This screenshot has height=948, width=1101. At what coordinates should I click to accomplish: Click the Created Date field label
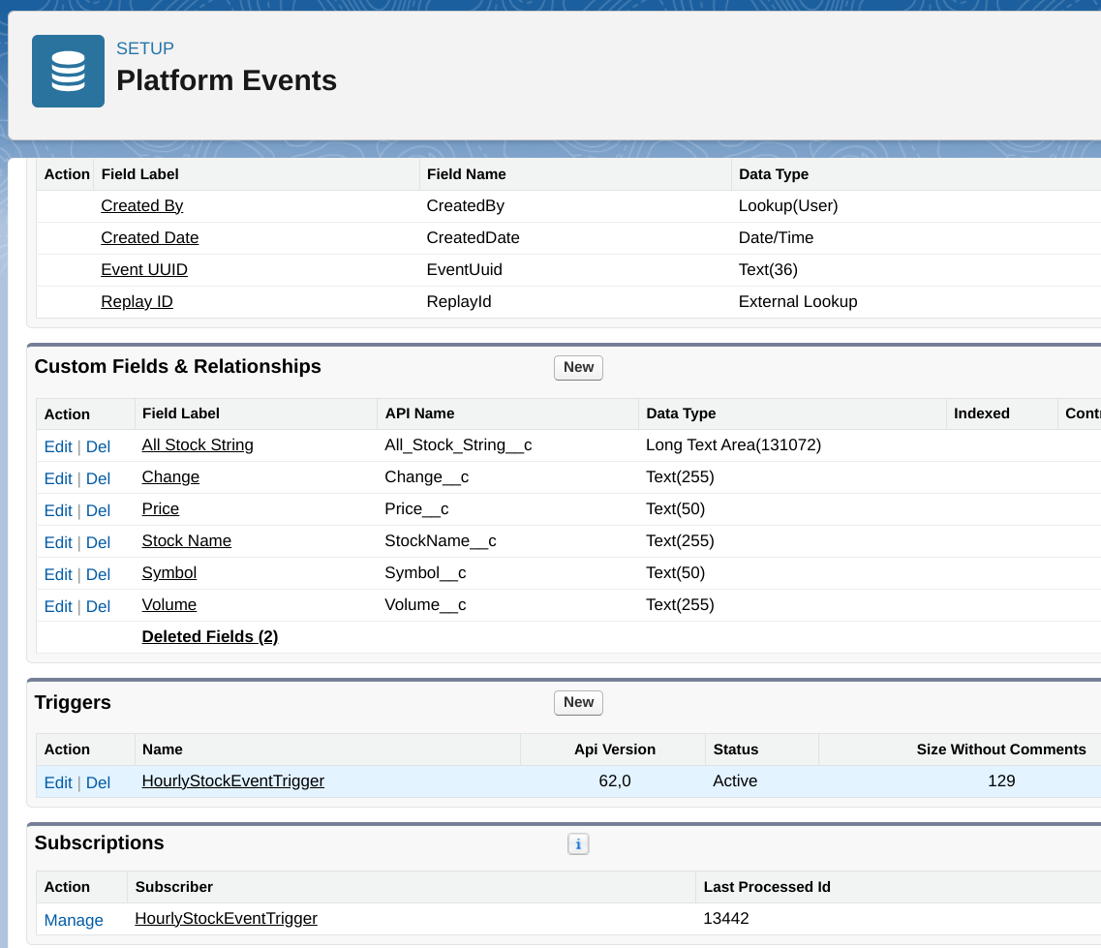coord(149,238)
